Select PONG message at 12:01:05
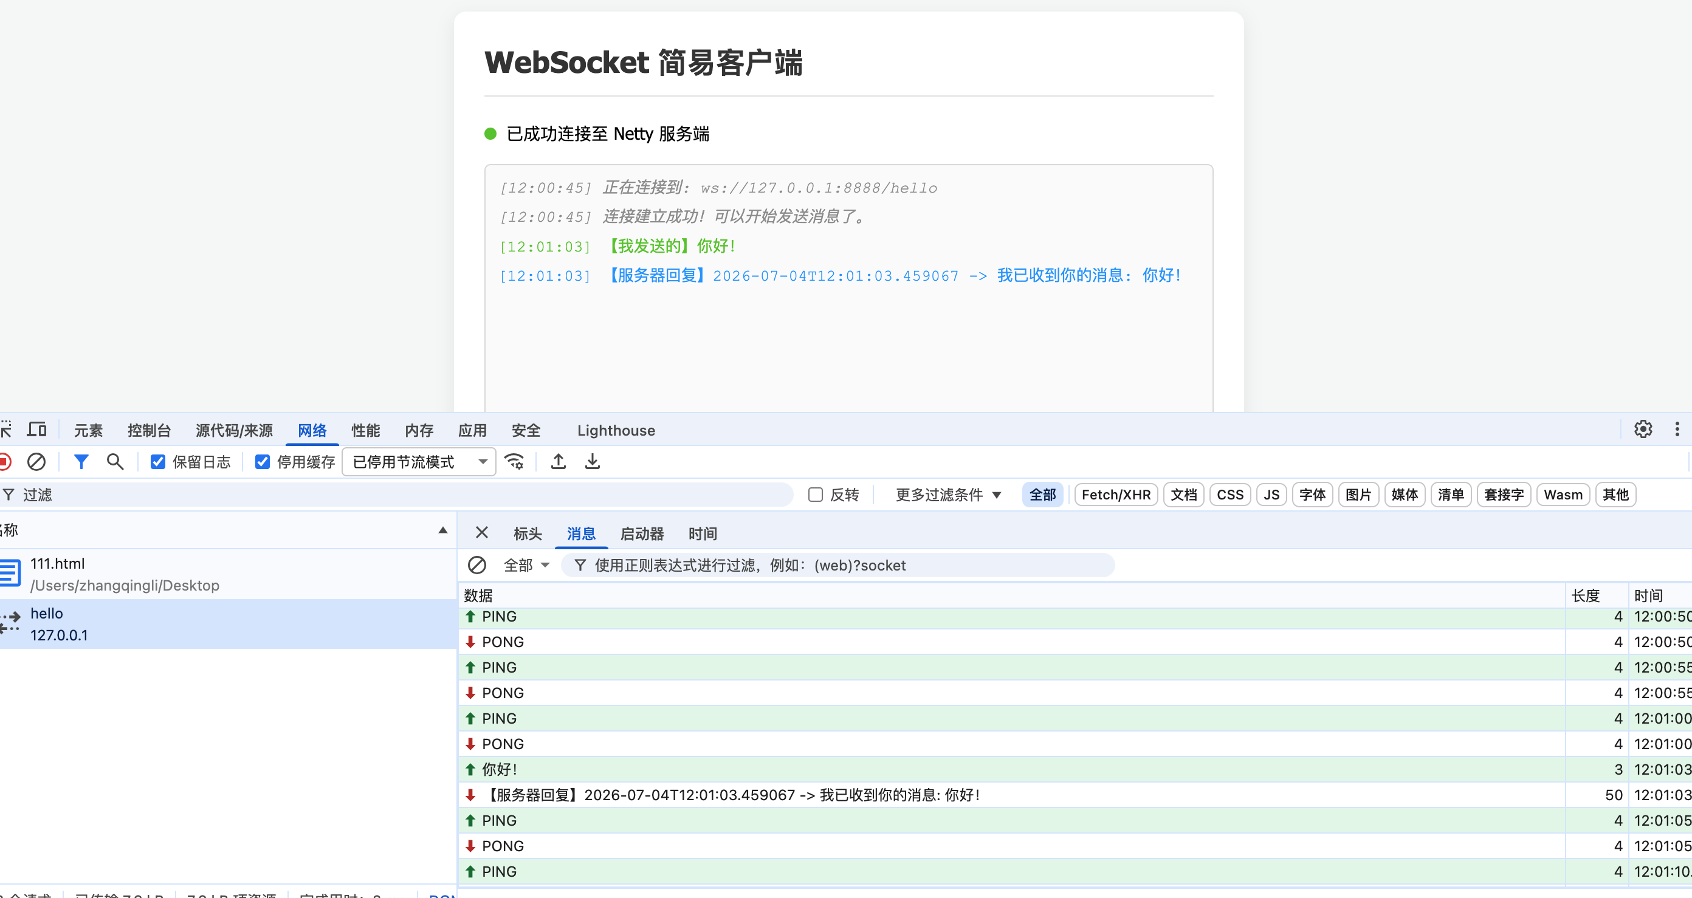This screenshot has height=898, width=1692. coord(1075,846)
